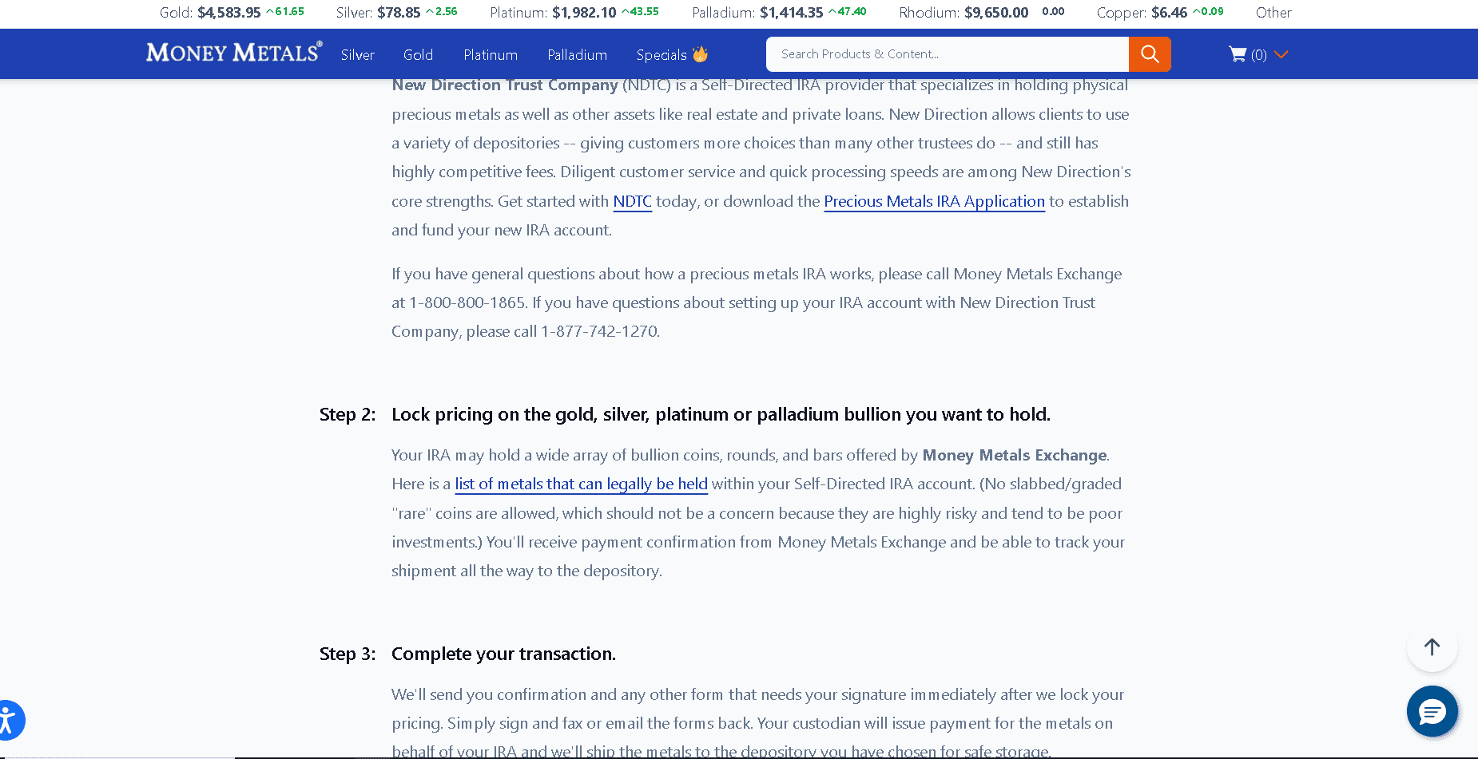
Task: Follow the NDTC link
Action: coord(632,201)
